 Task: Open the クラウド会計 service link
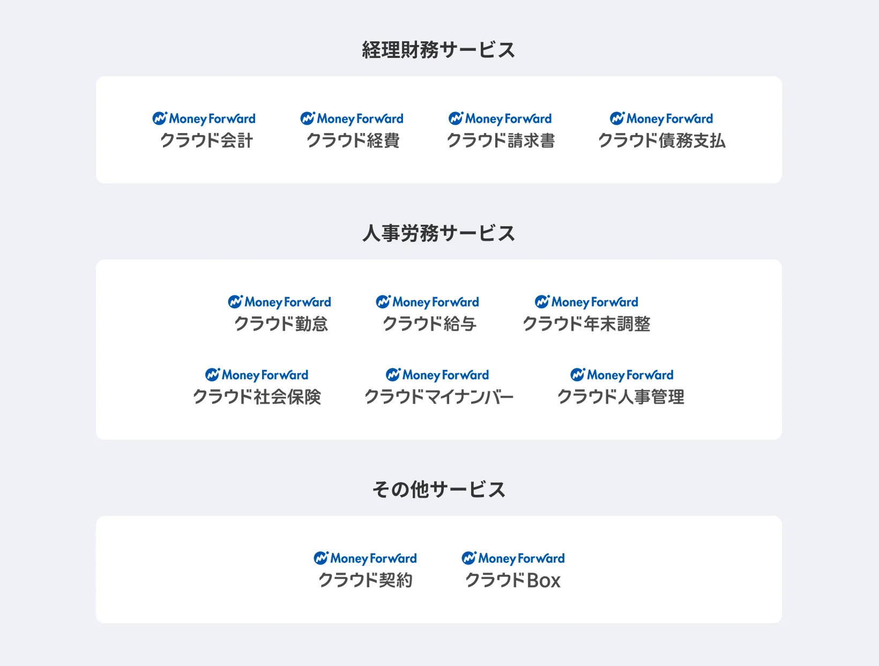point(206,140)
